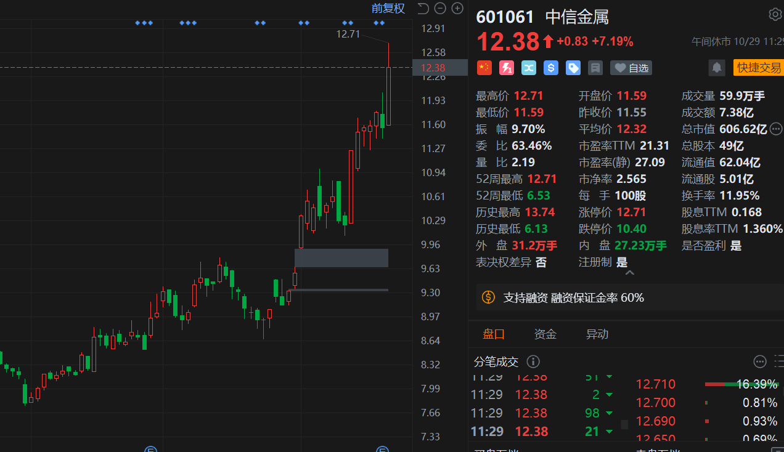
Task: Open settings gear beside the stock name
Action: pyautogui.click(x=775, y=14)
